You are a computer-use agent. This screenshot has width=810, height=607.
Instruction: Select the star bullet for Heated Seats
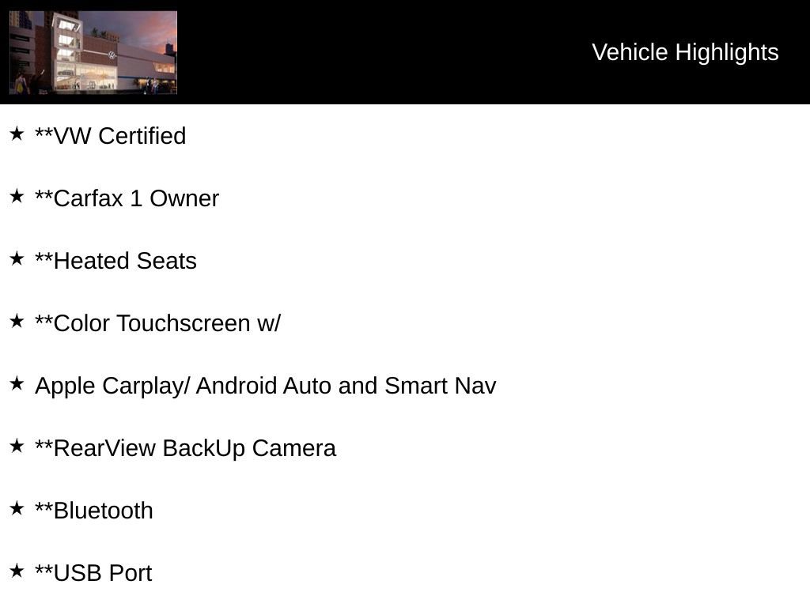(x=17, y=258)
